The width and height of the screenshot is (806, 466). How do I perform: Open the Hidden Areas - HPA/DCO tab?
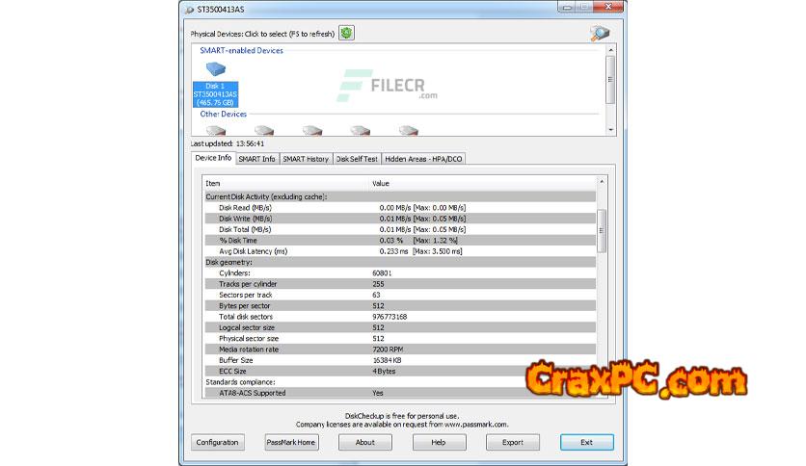423,159
